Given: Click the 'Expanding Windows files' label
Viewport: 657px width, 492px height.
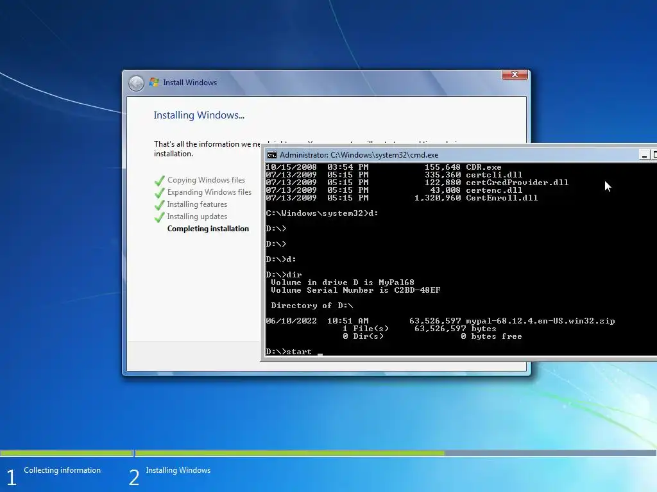Looking at the screenshot, I should click(x=209, y=192).
